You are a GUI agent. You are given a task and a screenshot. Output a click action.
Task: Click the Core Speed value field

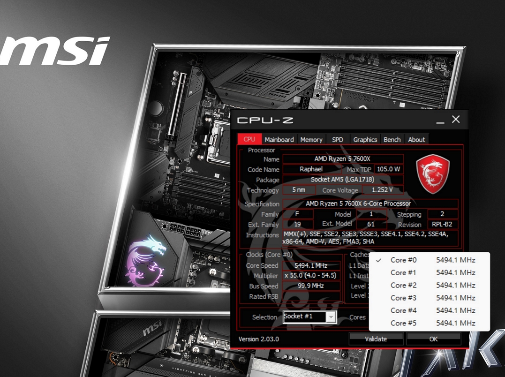coord(311,265)
